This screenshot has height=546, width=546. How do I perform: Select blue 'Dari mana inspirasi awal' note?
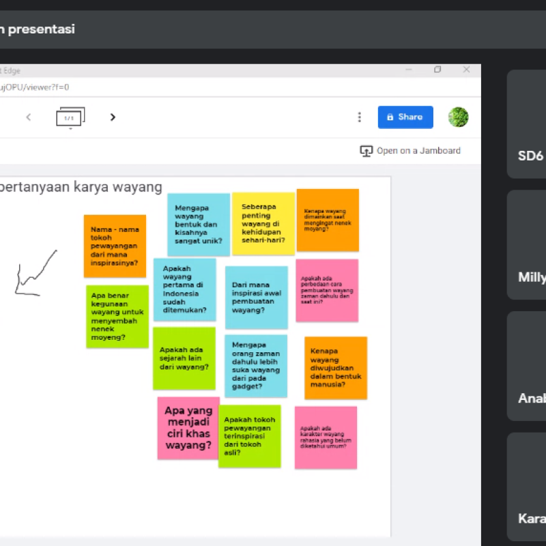(x=256, y=298)
